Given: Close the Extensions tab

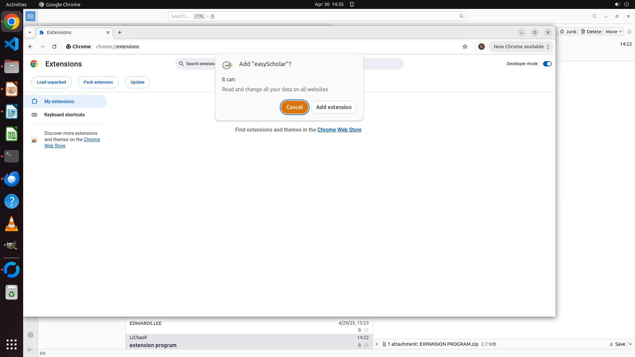Looking at the screenshot, I should click(x=107, y=32).
